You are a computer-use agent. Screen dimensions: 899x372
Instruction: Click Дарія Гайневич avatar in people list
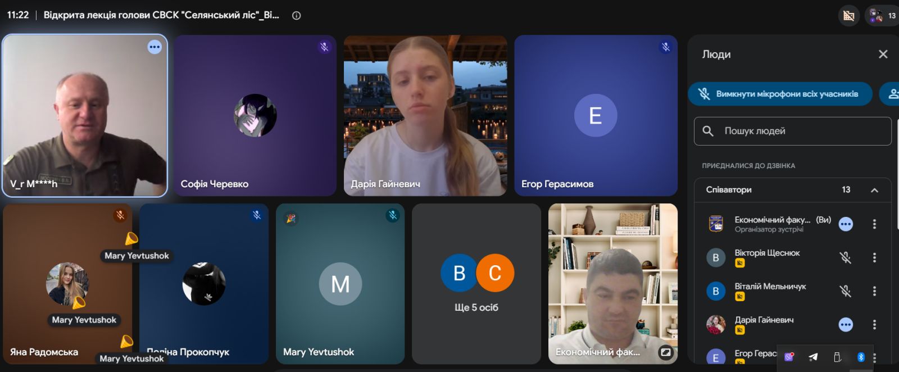tap(716, 325)
